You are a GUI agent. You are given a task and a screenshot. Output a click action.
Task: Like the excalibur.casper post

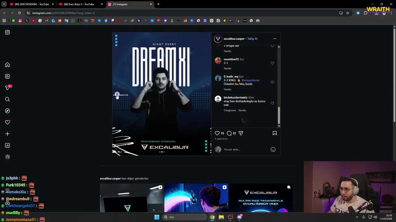pyautogui.click(x=217, y=133)
